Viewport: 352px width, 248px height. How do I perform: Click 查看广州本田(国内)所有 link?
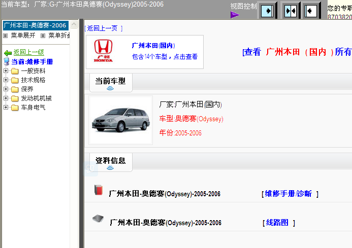point(297,52)
